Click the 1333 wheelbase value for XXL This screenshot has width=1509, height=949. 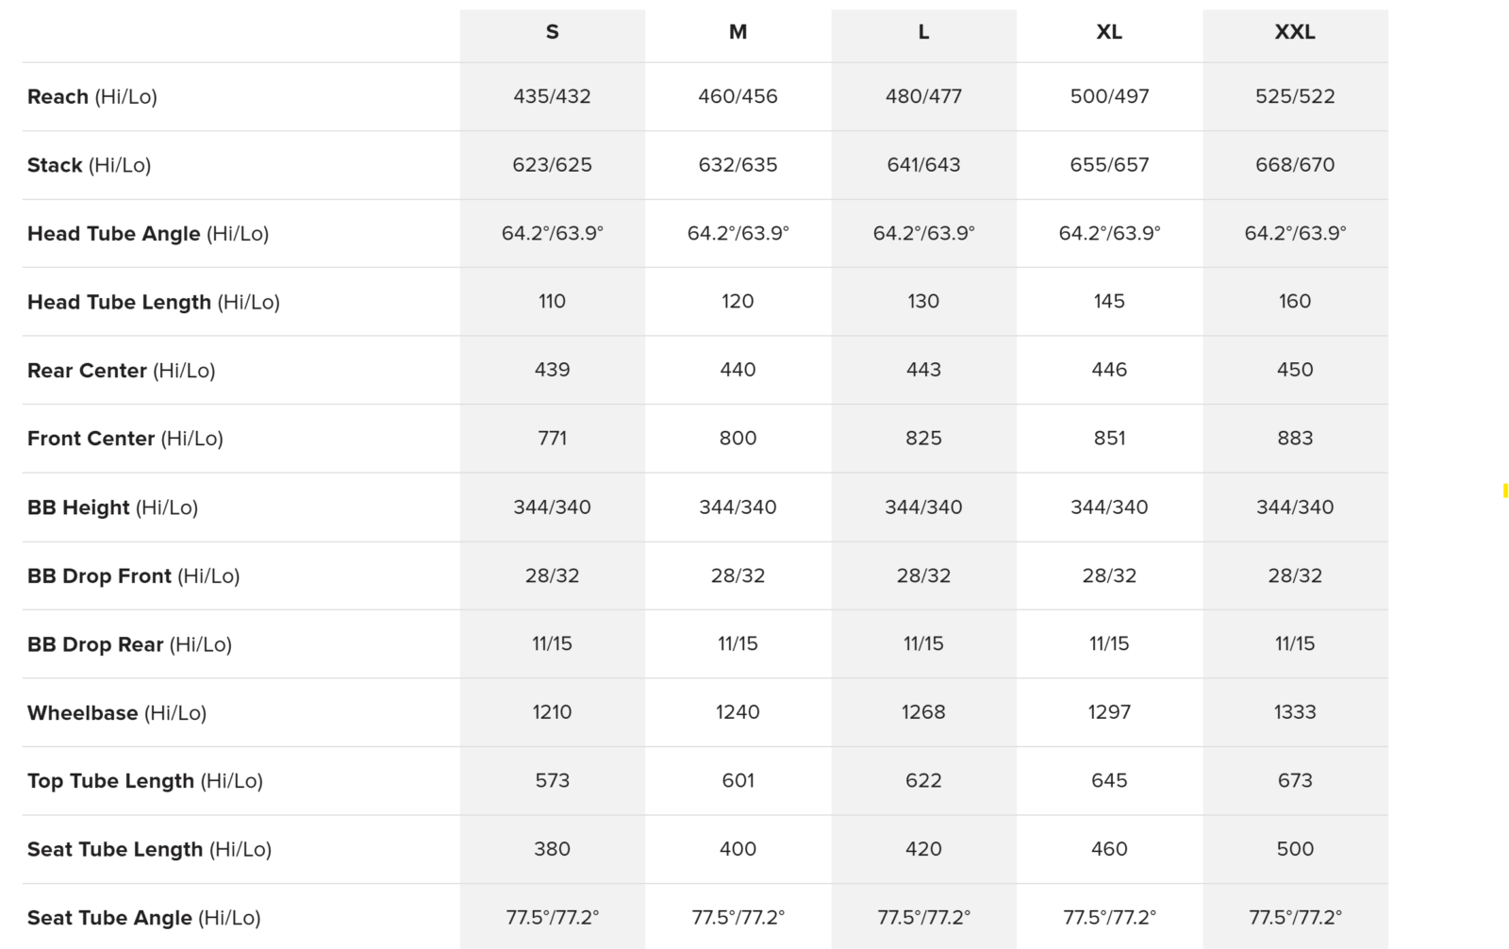point(1295,712)
